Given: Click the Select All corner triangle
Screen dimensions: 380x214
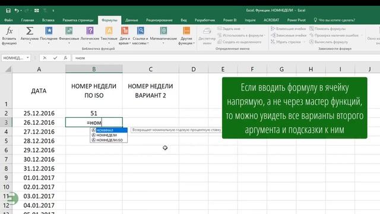Looking at the screenshot, I should coord(8,69).
